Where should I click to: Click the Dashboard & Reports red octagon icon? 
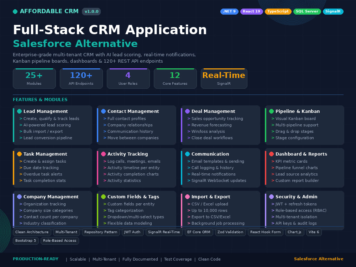click(x=271, y=154)
